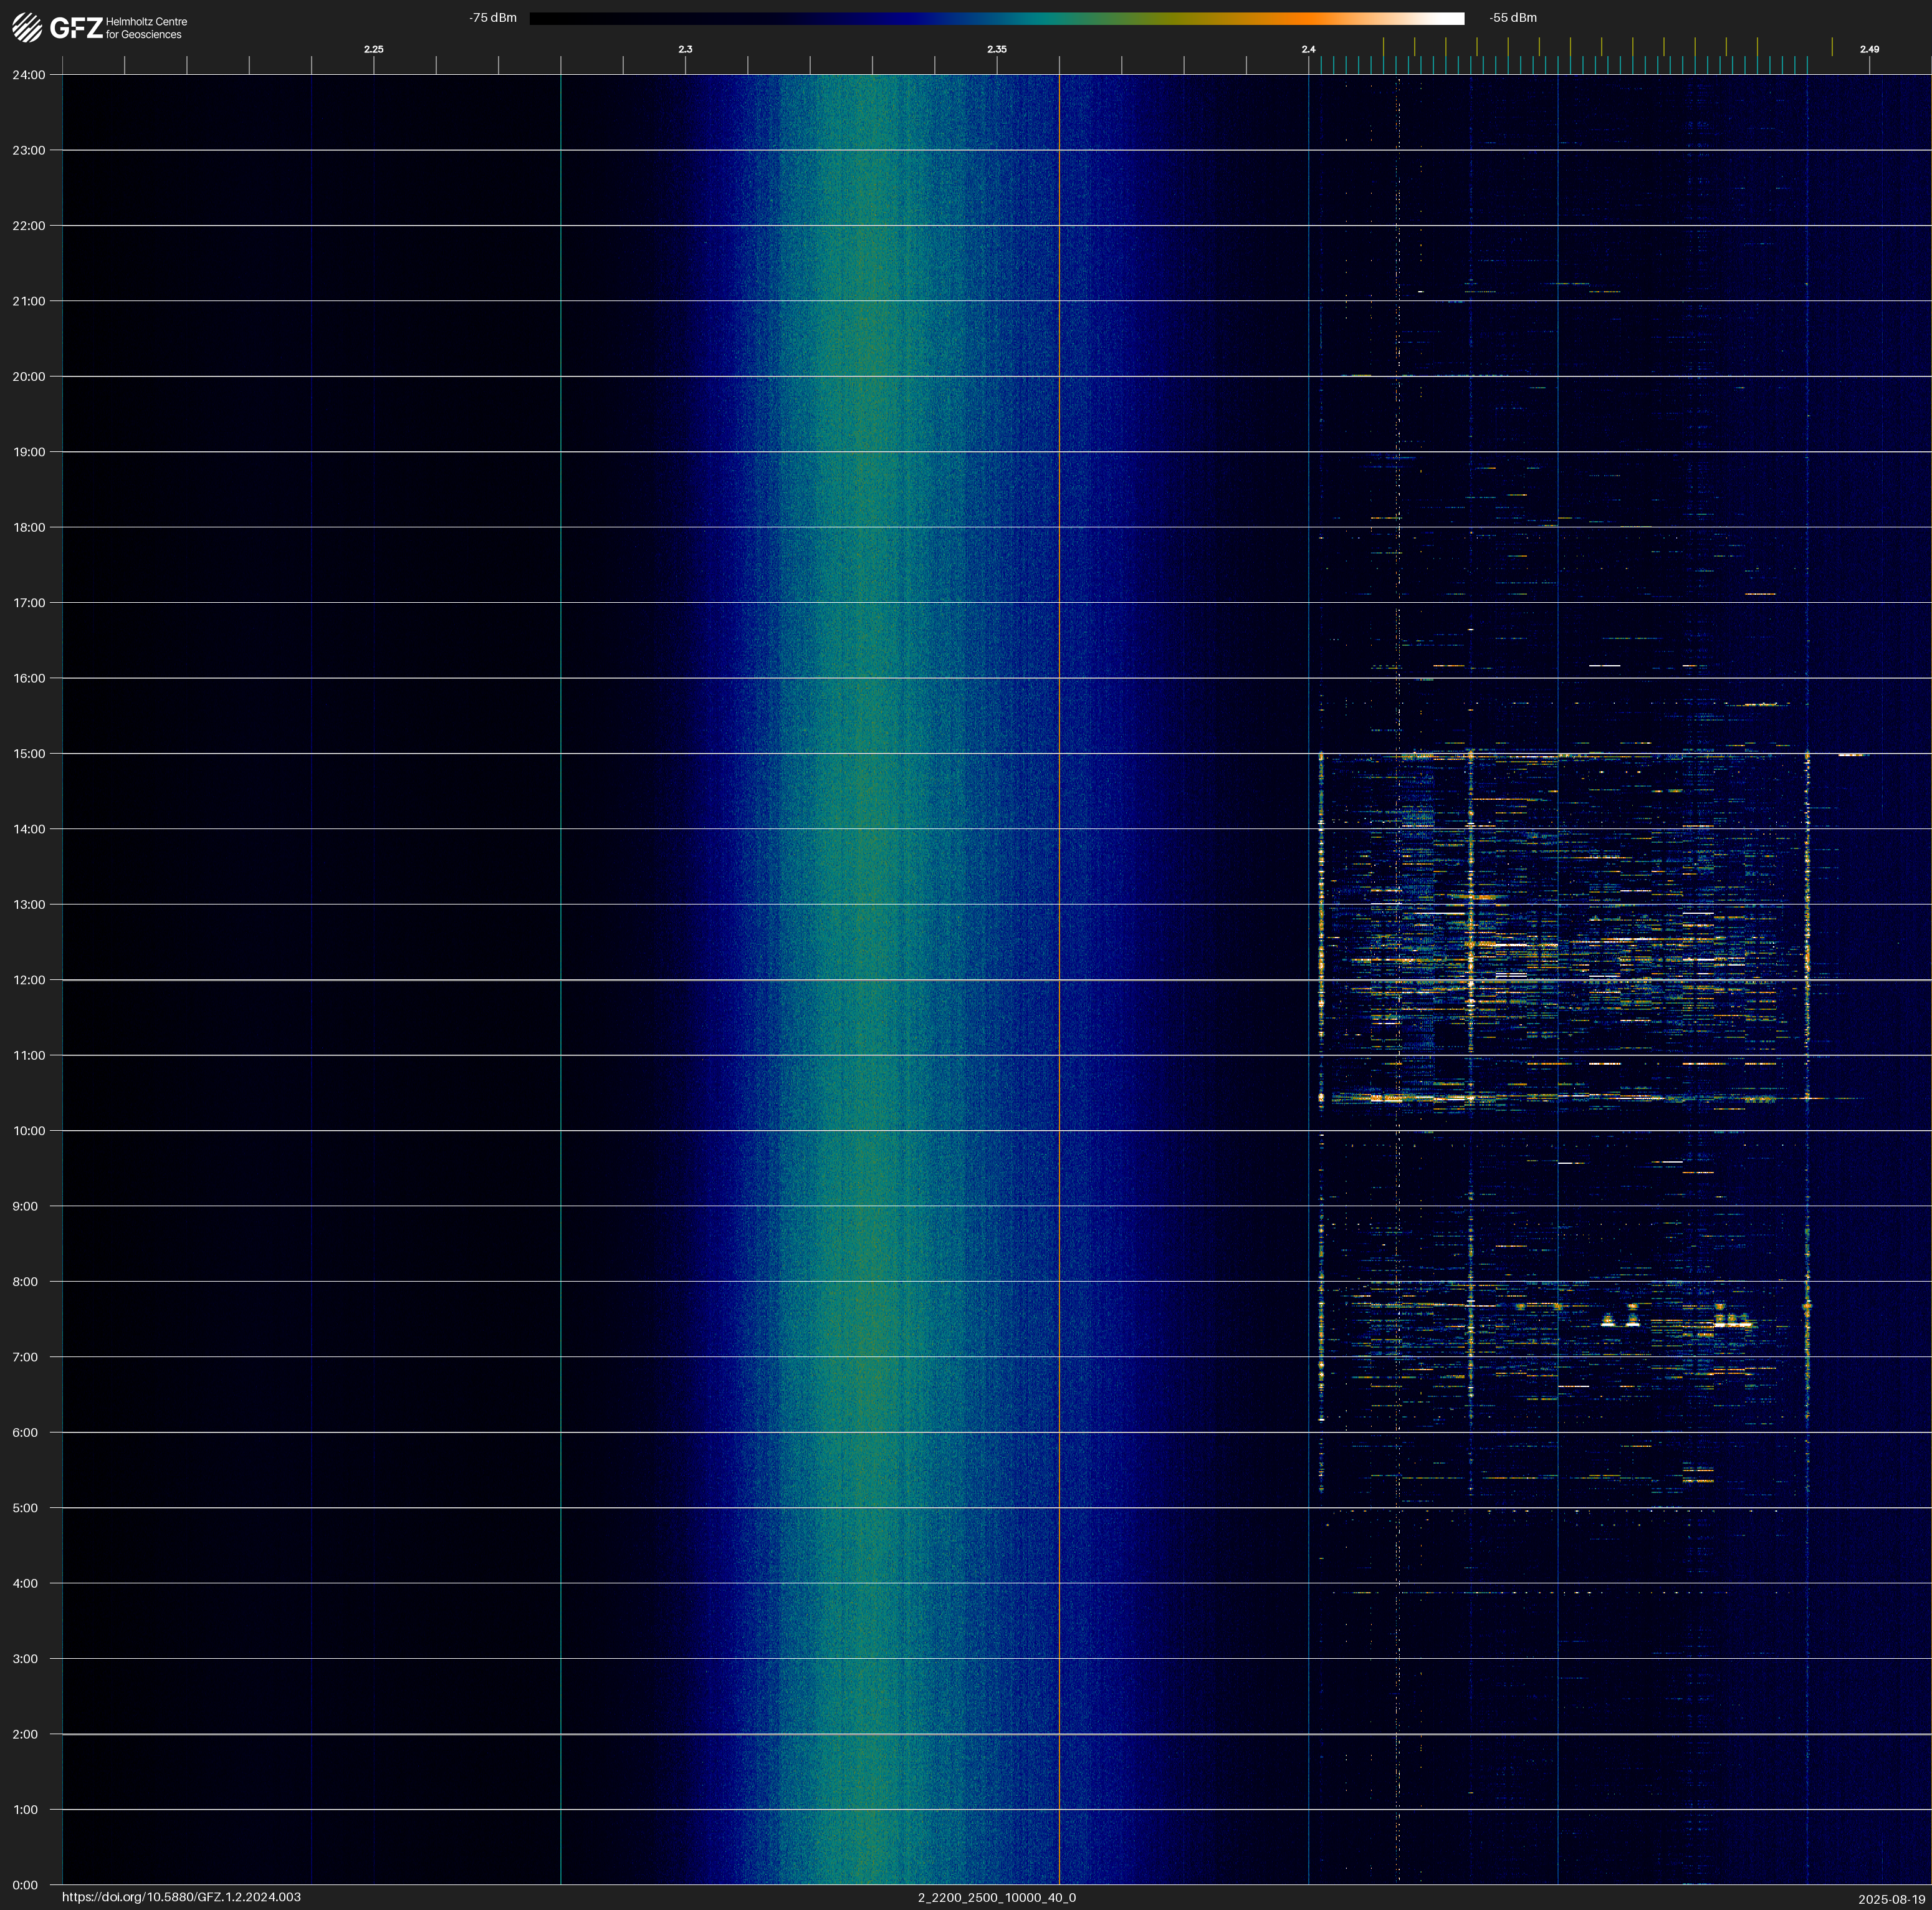Select the 2.25 frequency axis label
The image size is (1932, 1910).
tap(373, 49)
